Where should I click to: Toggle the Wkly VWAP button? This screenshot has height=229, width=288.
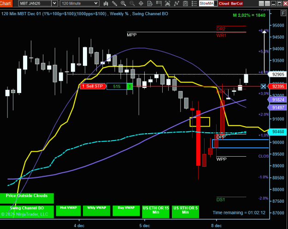click(96, 211)
